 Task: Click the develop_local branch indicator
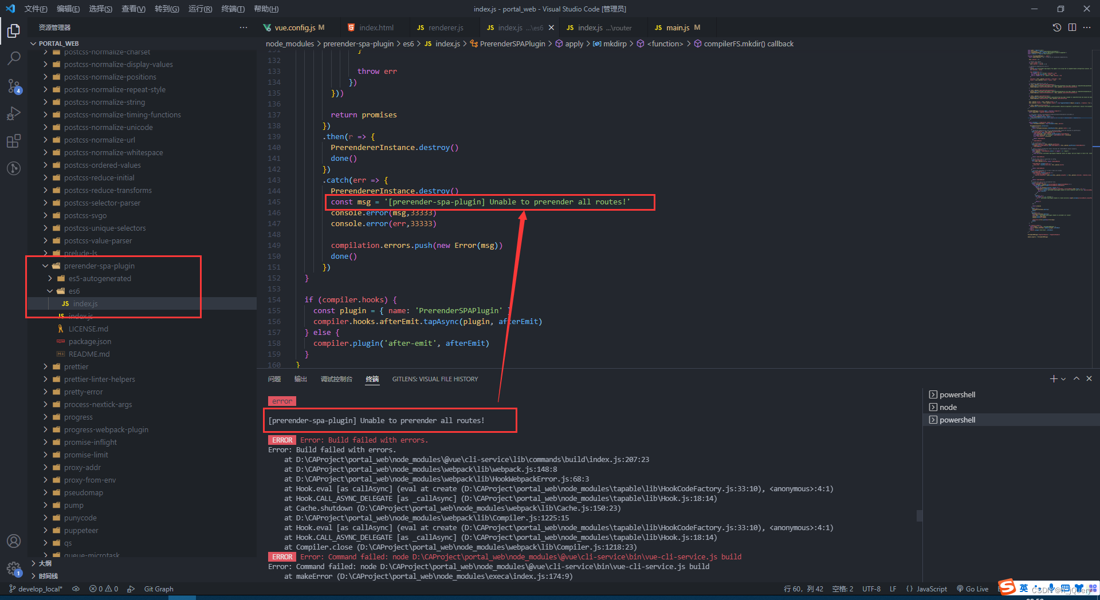point(36,589)
